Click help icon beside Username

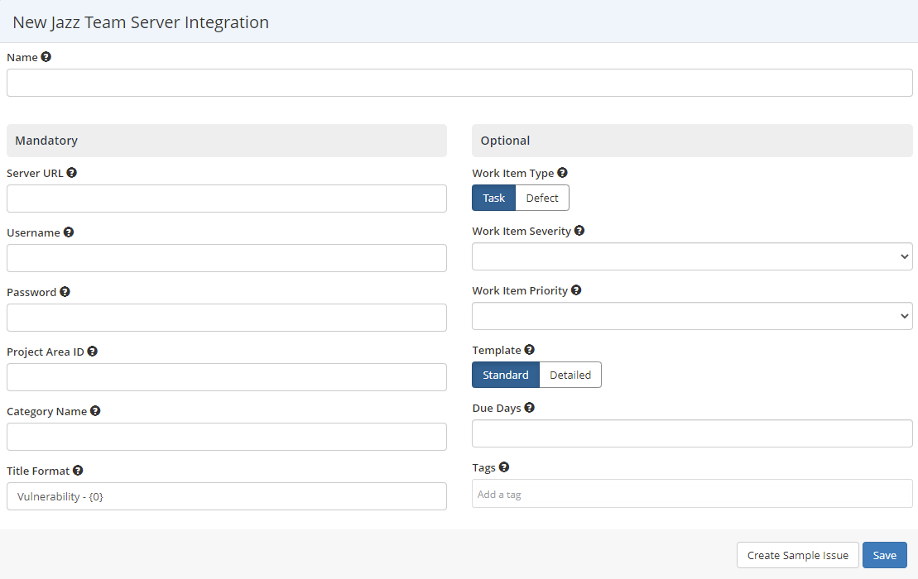(69, 232)
